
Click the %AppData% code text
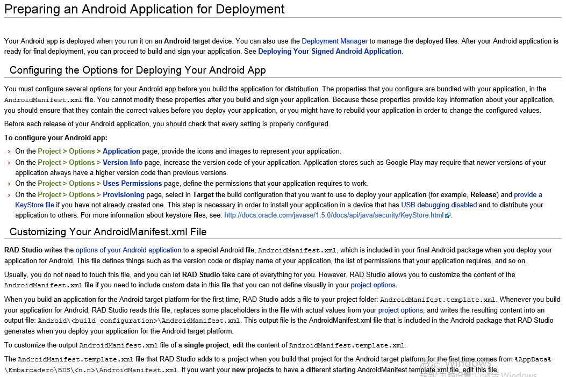coord(533,359)
